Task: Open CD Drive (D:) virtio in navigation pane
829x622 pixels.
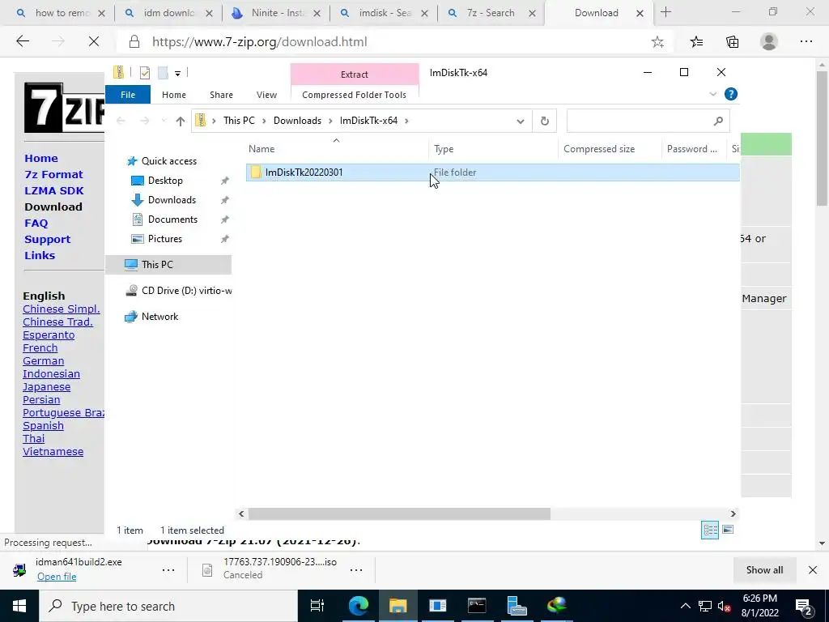Action: point(178,291)
